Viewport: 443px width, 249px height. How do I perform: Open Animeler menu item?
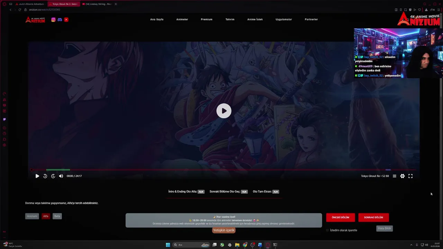(x=182, y=19)
